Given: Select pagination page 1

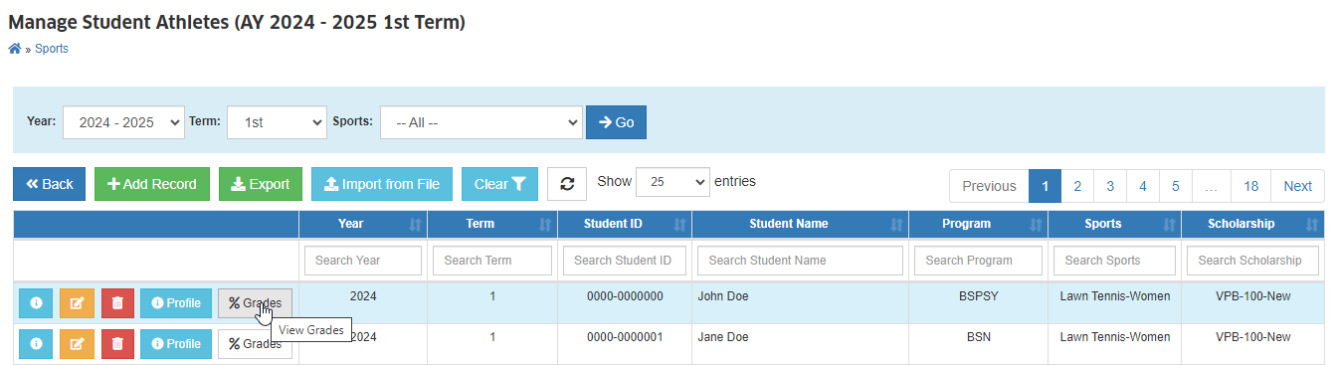Looking at the screenshot, I should tap(1045, 186).
